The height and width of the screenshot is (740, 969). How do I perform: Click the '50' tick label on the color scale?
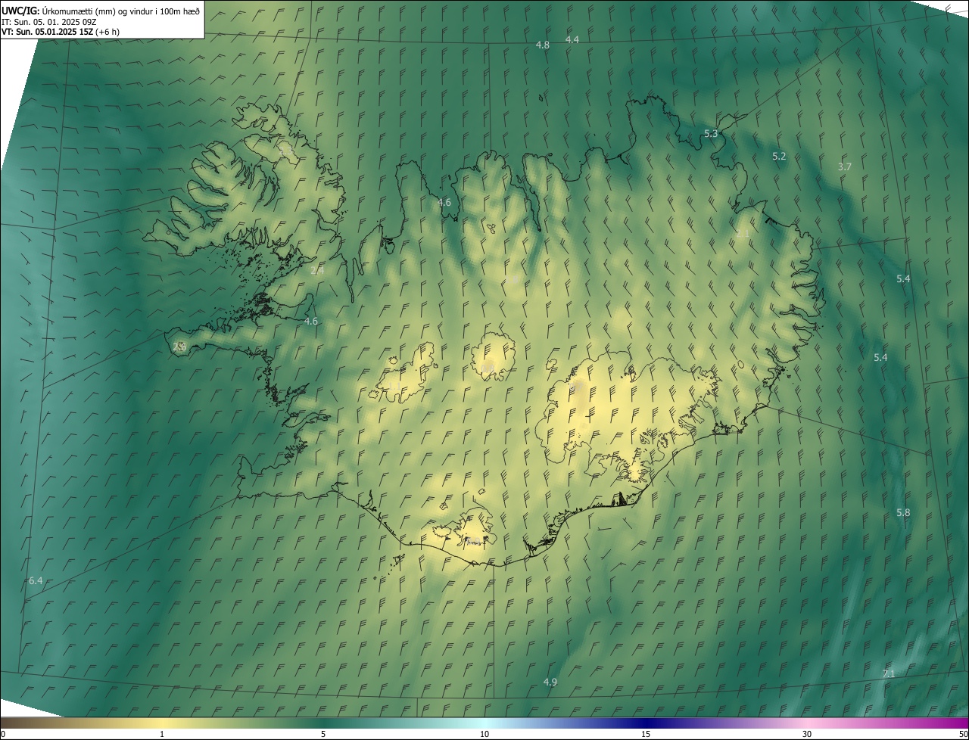(963, 735)
